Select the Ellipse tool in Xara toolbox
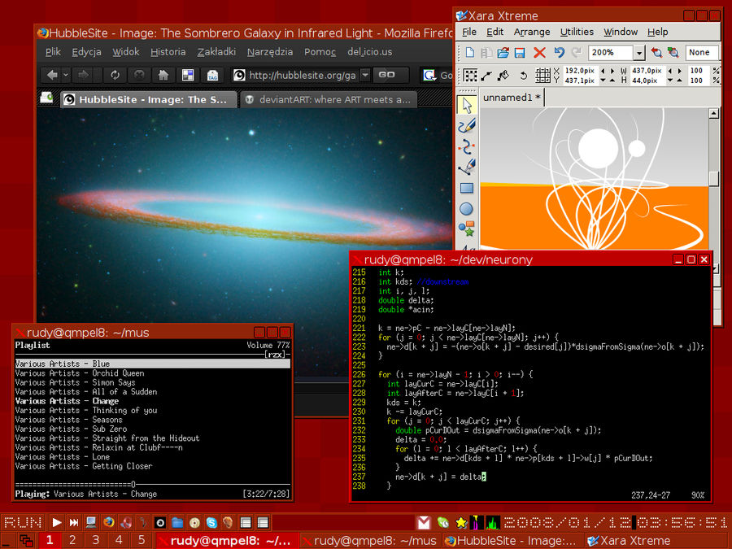The width and height of the screenshot is (732, 549). 464,208
